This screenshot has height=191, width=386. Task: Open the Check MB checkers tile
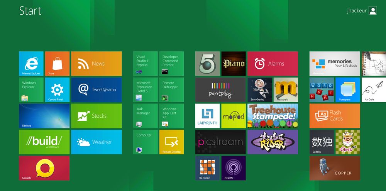click(x=348, y=142)
